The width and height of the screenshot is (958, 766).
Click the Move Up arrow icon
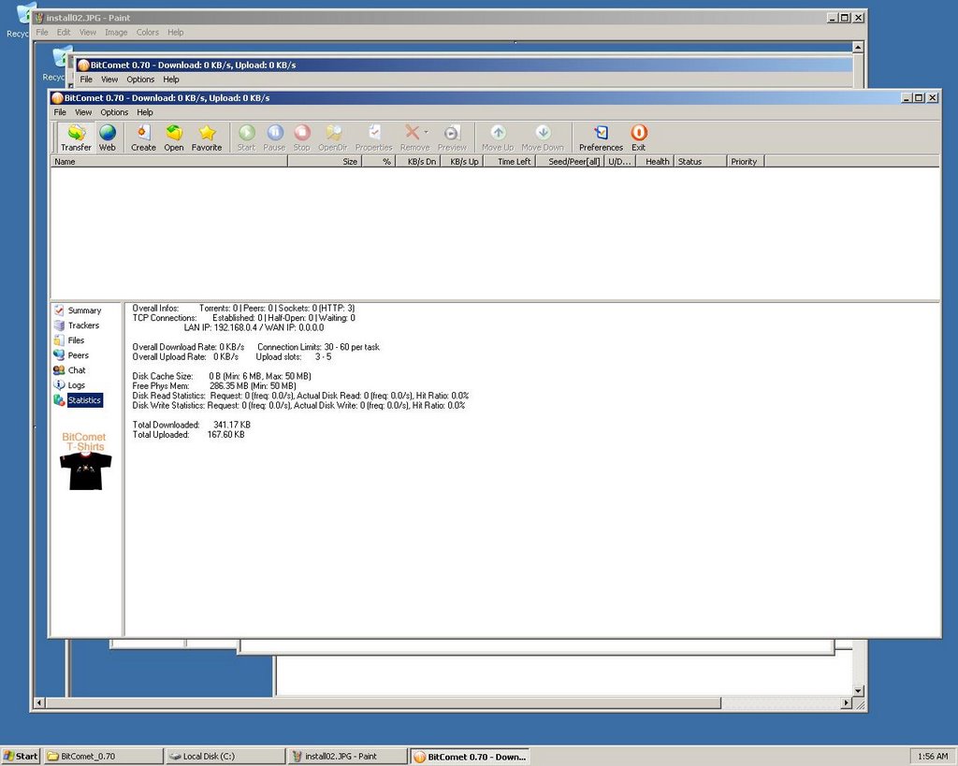[x=498, y=137]
